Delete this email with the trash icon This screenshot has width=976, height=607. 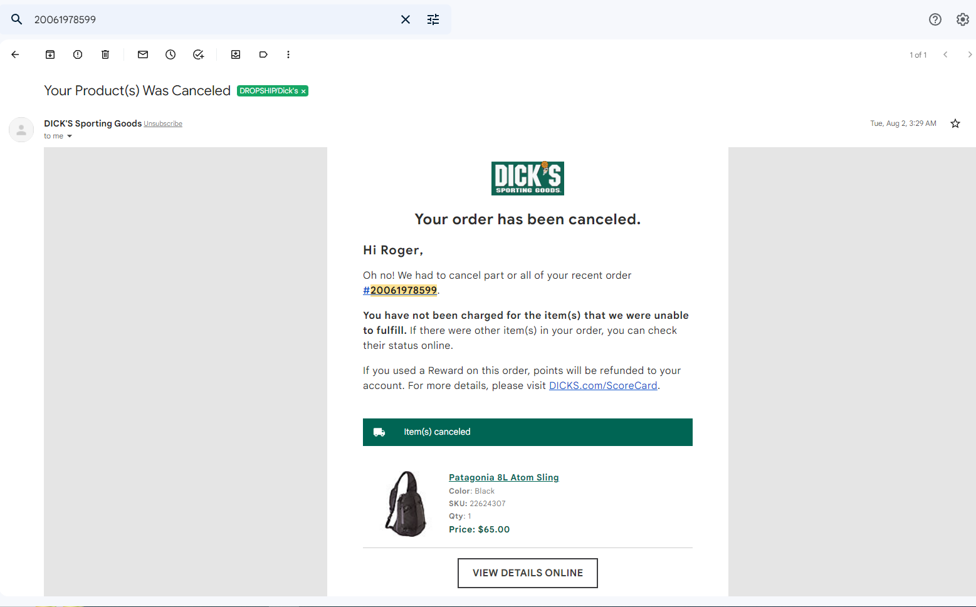(105, 54)
